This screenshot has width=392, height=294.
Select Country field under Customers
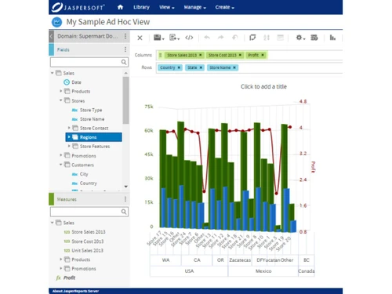coord(88,183)
